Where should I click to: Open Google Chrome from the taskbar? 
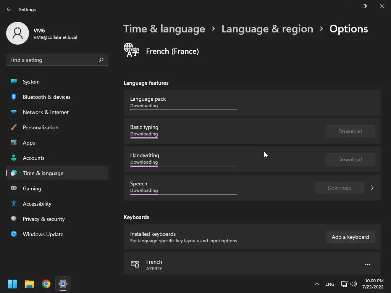point(46,284)
